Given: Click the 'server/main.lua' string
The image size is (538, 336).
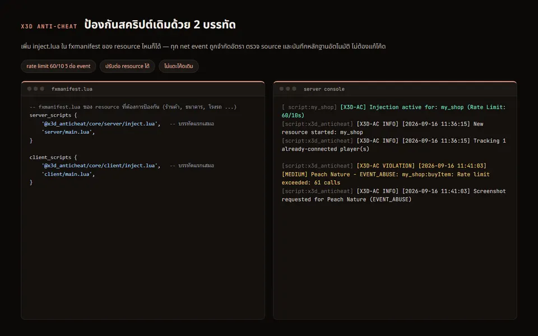Looking at the screenshot, I should tap(67, 132).
